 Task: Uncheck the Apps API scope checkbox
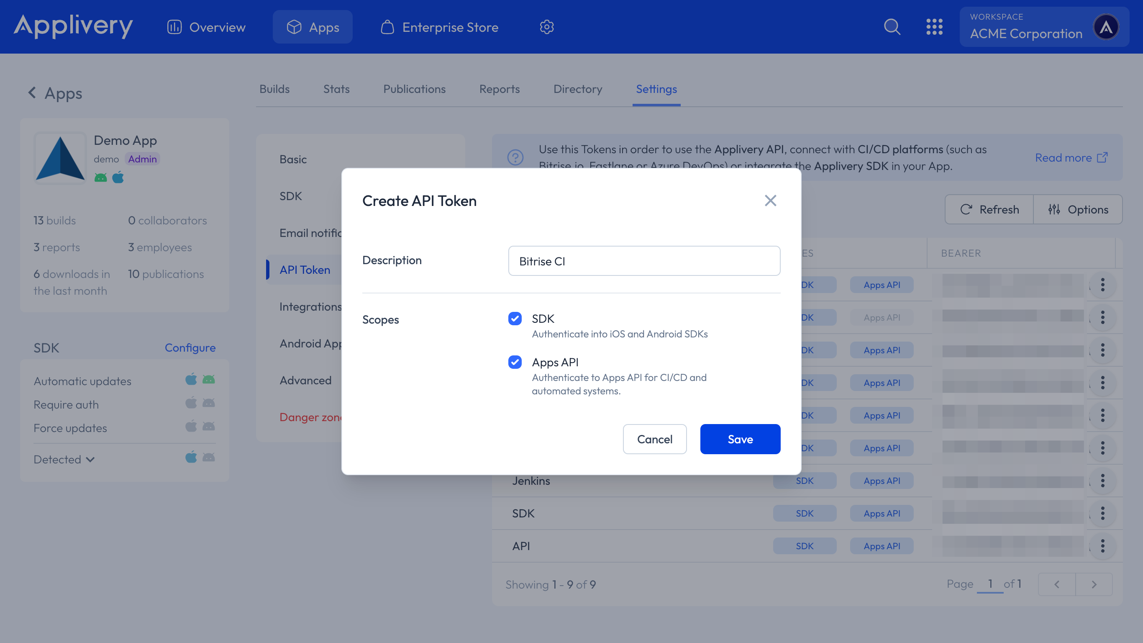pyautogui.click(x=515, y=363)
